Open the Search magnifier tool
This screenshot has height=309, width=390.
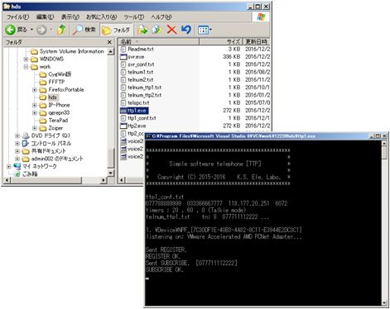84,30
